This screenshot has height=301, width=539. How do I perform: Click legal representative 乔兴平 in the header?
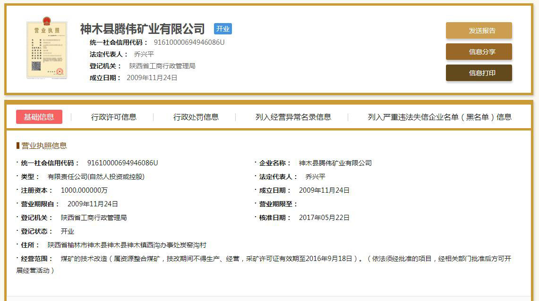pyautogui.click(x=144, y=54)
